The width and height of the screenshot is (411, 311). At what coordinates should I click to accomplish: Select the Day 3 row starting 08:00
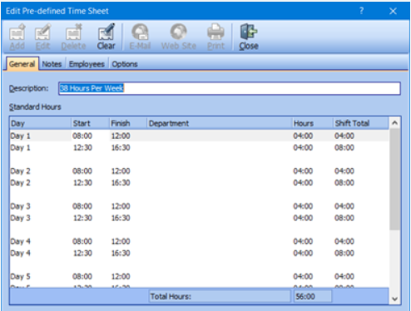pos(199,206)
